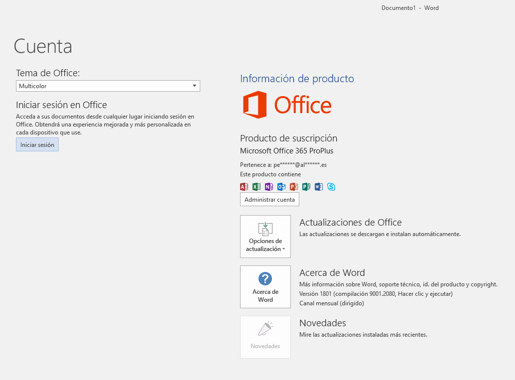Click the Versión 1801 build text
The image size is (515, 380).
tap(376, 294)
